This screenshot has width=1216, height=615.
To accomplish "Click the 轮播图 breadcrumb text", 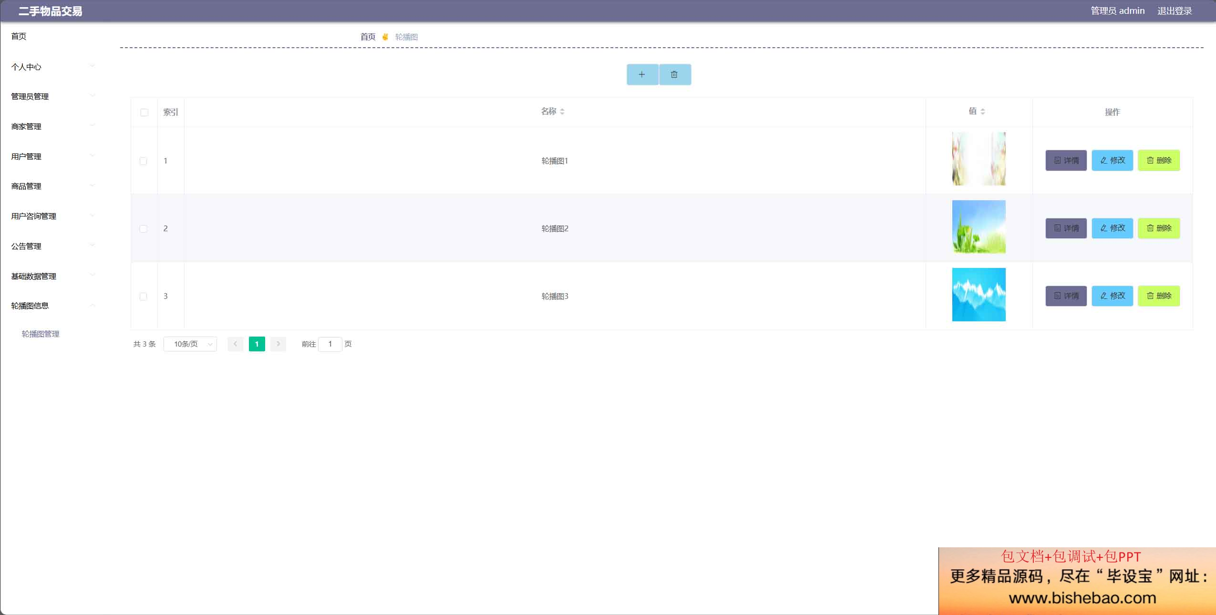I will 406,37.
